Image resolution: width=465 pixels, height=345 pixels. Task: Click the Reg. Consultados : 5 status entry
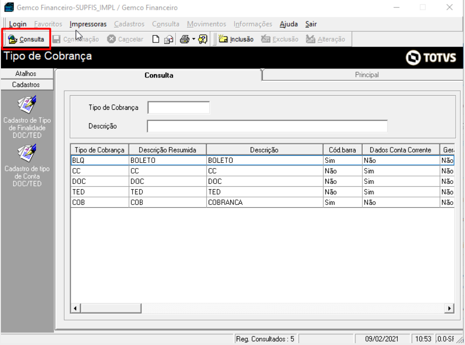(x=265, y=339)
